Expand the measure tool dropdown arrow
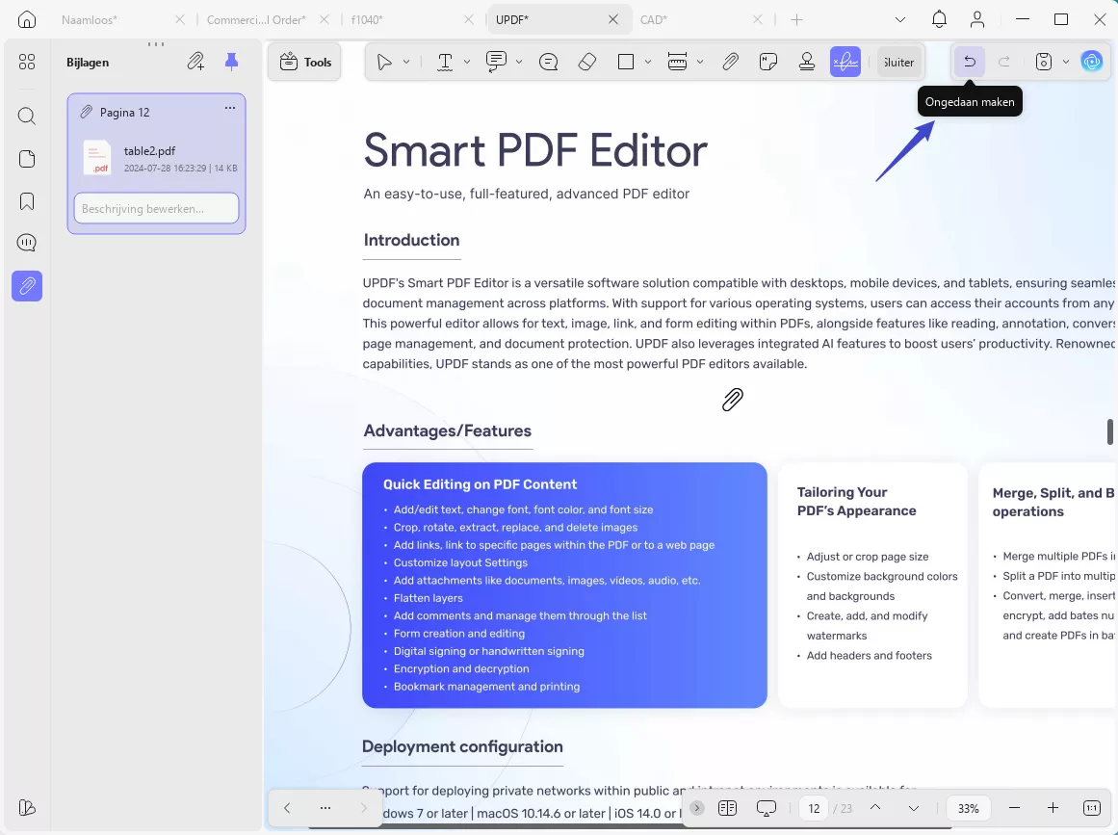The image size is (1118, 835). click(700, 62)
